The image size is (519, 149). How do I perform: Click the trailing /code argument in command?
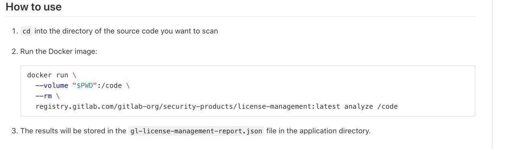click(x=388, y=107)
